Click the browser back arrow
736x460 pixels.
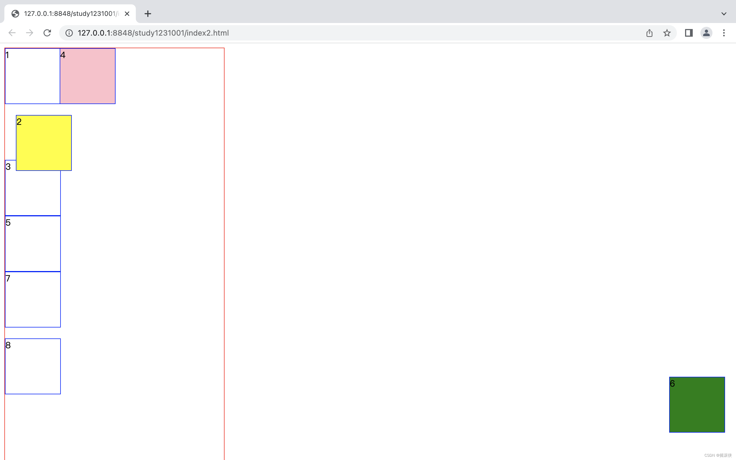pyautogui.click(x=12, y=33)
